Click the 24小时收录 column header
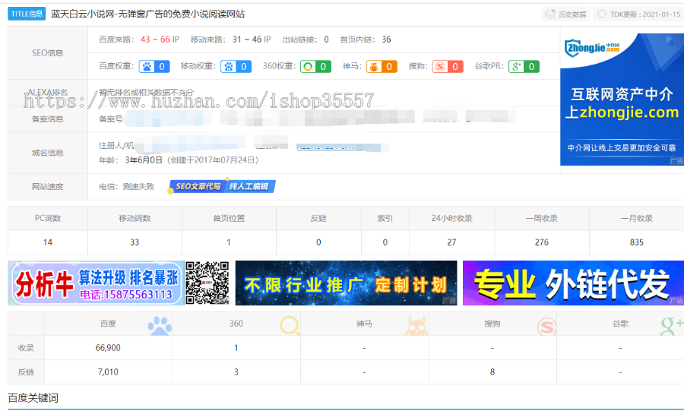Image resolution: width=684 pixels, height=411 pixels. 451,218
